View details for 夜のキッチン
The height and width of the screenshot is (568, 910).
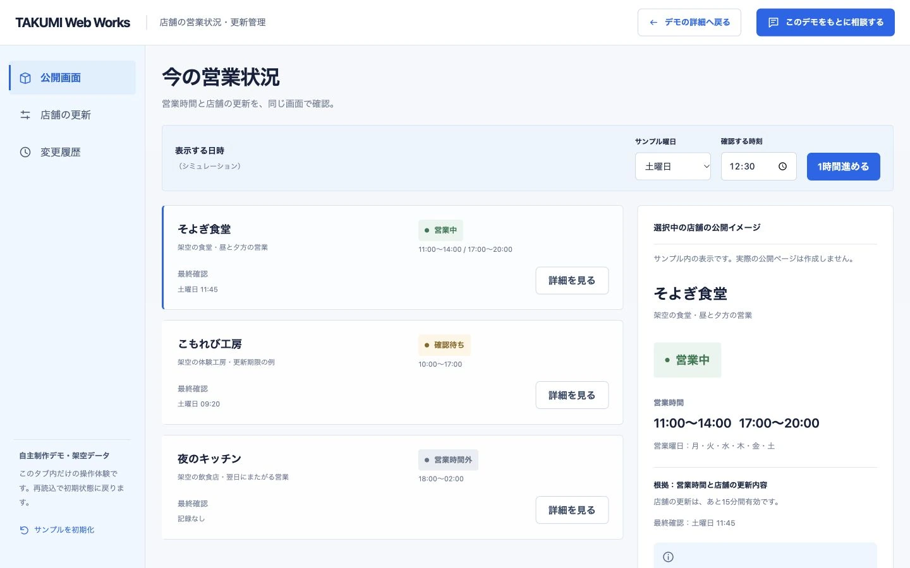[x=572, y=510]
